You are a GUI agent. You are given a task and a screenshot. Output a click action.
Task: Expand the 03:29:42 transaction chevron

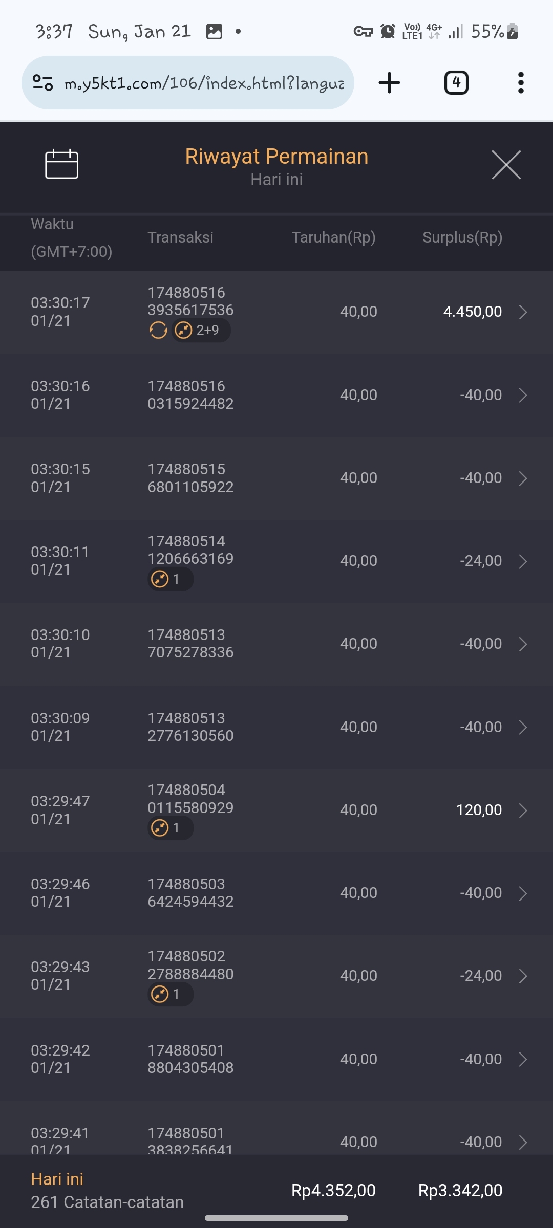click(x=523, y=1059)
